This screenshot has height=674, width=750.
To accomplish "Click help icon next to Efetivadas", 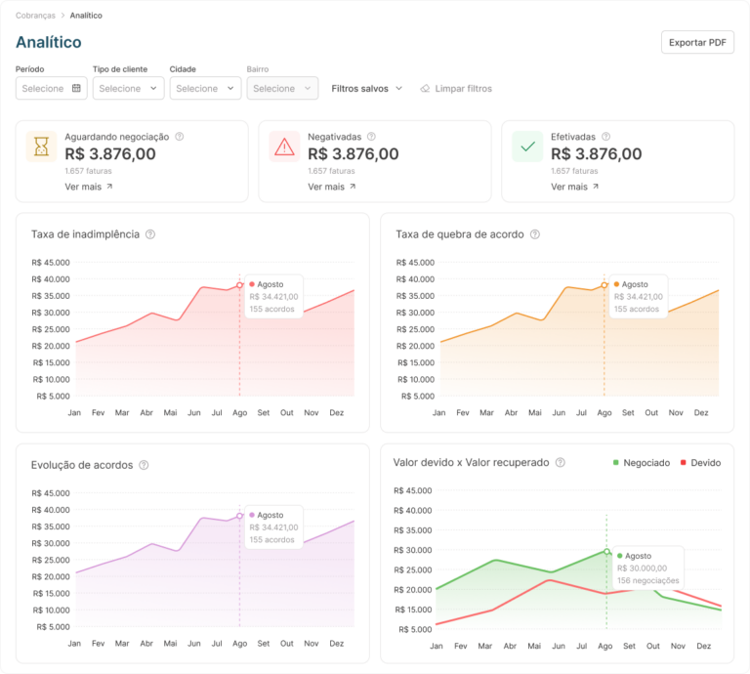I will (x=605, y=137).
